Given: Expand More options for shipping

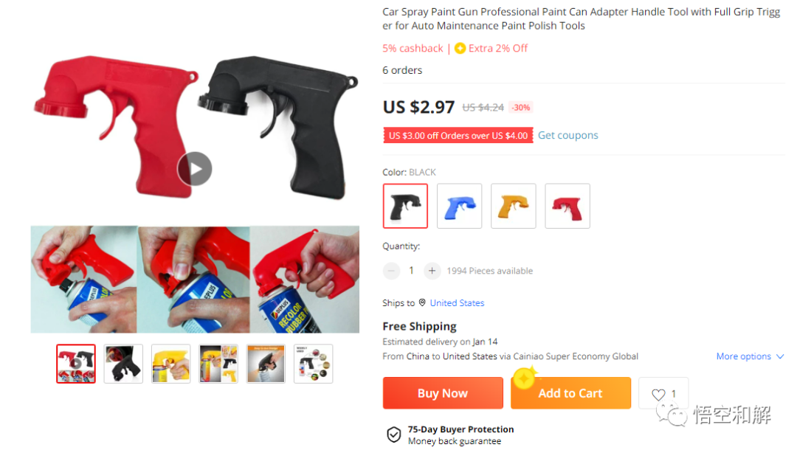Looking at the screenshot, I should pos(750,356).
